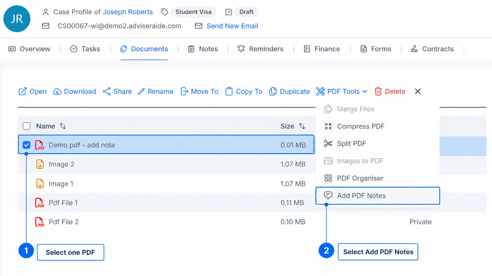Uncheck the Demo pdf - add note checkbox
This screenshot has width=492, height=276.
[26, 145]
